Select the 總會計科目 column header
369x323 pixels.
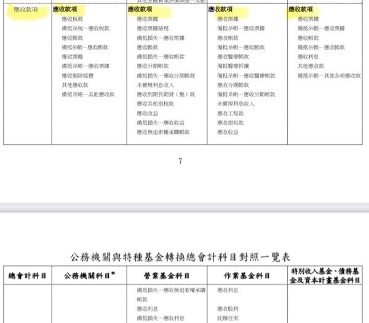(x=25, y=276)
